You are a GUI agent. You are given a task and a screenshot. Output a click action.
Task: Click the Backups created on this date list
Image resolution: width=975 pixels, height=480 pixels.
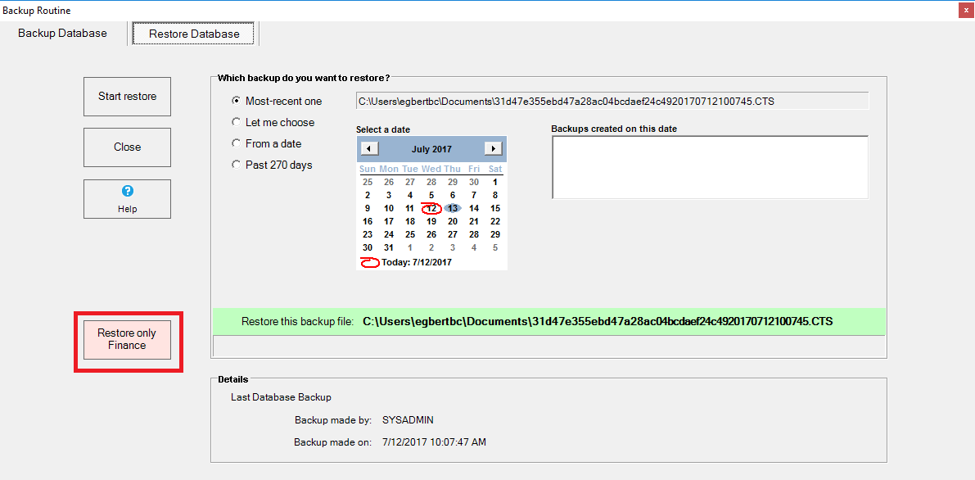tap(709, 167)
